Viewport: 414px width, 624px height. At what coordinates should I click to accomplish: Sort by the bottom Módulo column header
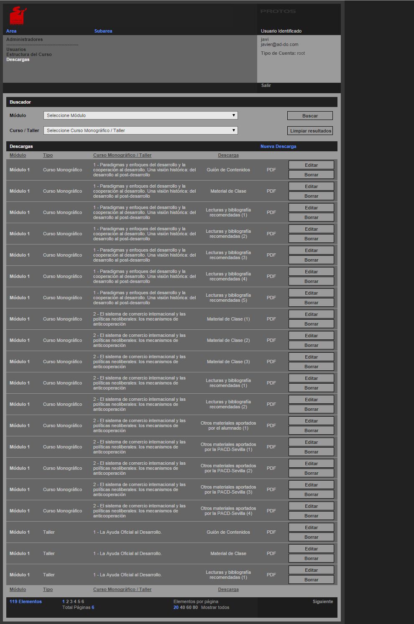18,589
